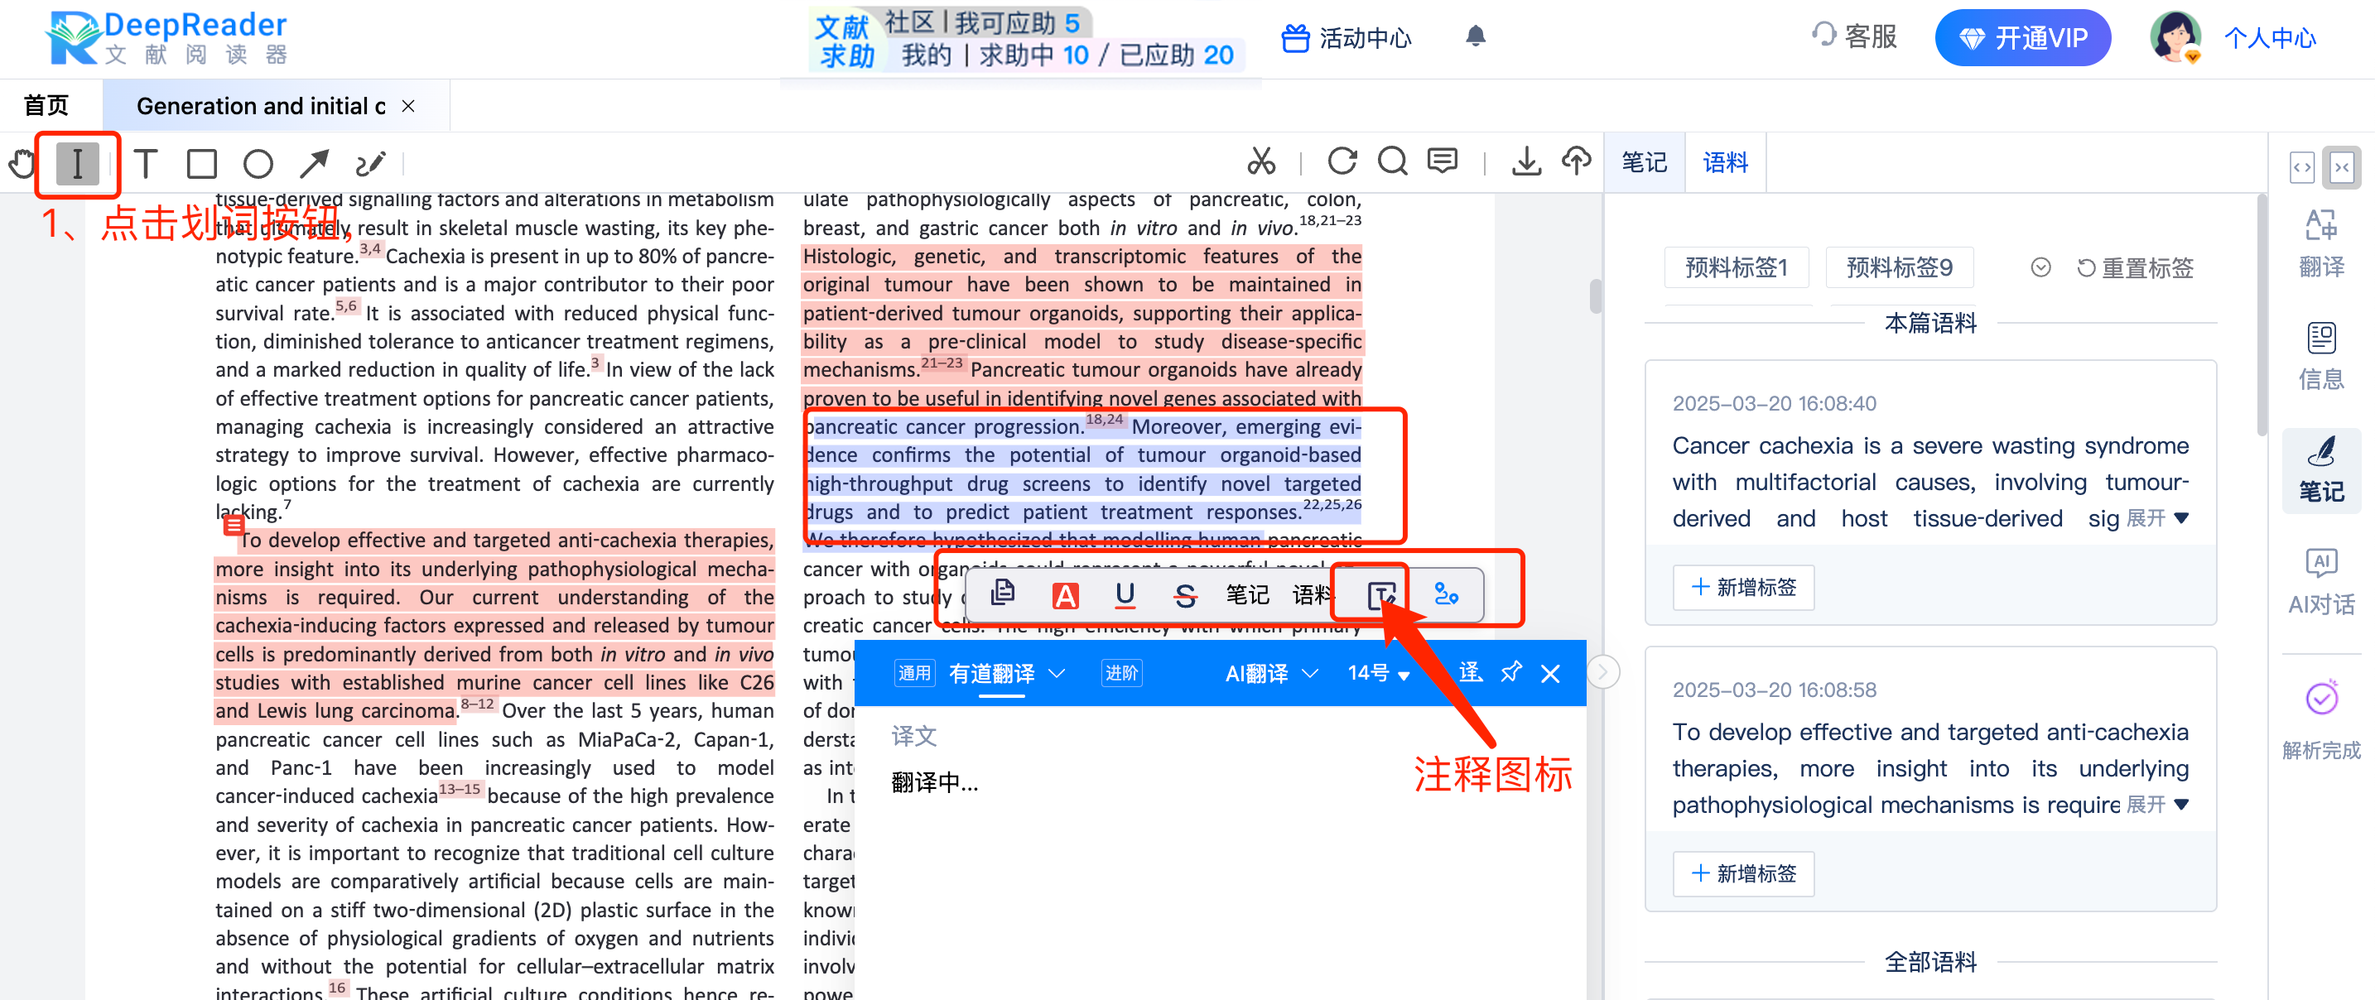Select the hand pan tool in toolbar
The height and width of the screenshot is (1000, 2375).
(x=22, y=162)
